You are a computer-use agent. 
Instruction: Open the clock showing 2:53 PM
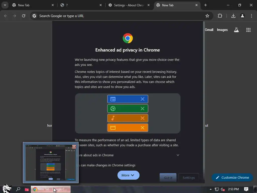coord(233,189)
